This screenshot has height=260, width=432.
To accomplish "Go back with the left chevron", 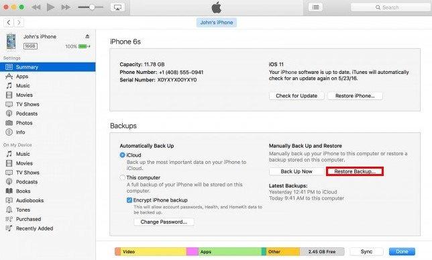I will pos(9,22).
